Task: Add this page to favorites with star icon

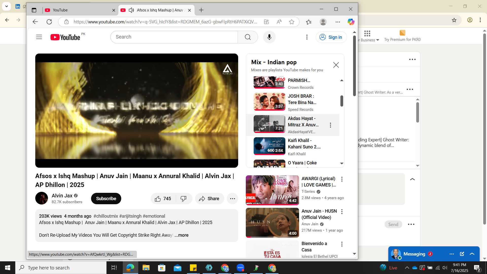Action: click(x=292, y=22)
